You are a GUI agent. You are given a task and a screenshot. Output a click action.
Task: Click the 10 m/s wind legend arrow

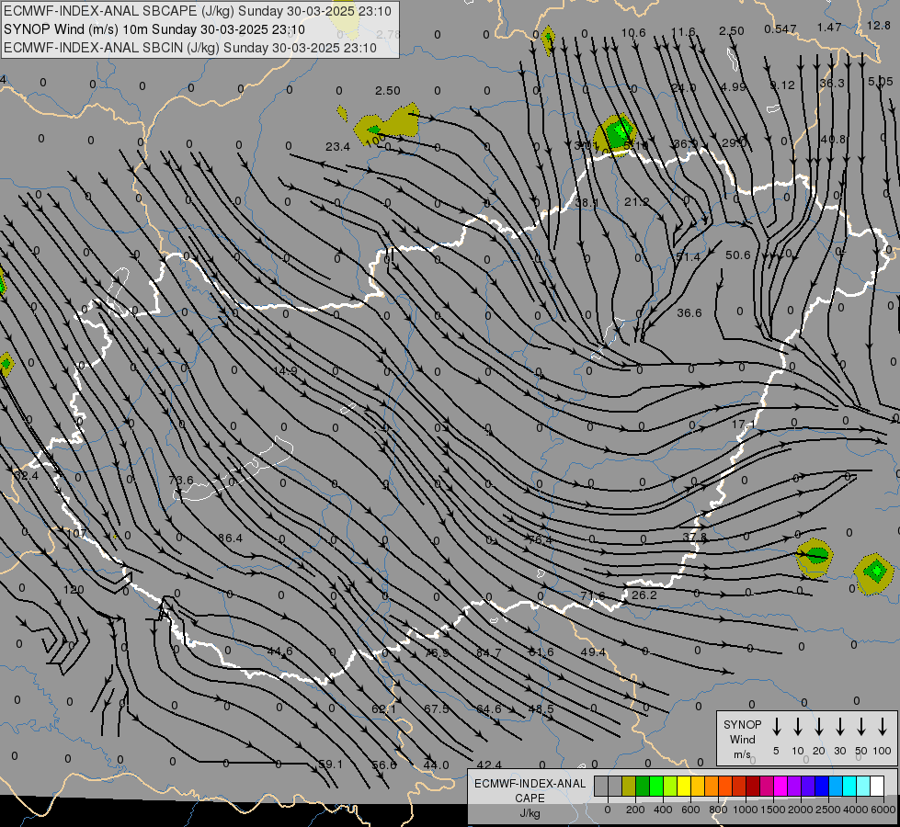(797, 727)
